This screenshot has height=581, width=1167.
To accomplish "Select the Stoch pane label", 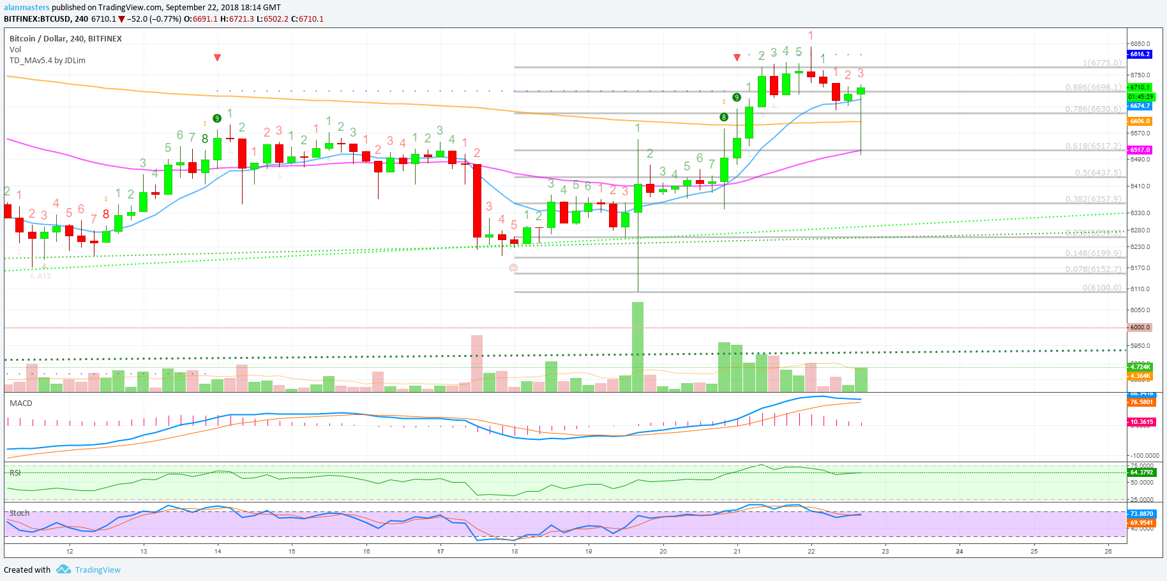I will (x=19, y=513).
